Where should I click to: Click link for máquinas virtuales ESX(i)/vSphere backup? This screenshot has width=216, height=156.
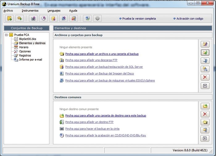pyautogui.click(x=110, y=81)
